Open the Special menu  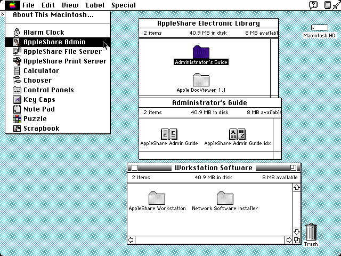(x=124, y=5)
